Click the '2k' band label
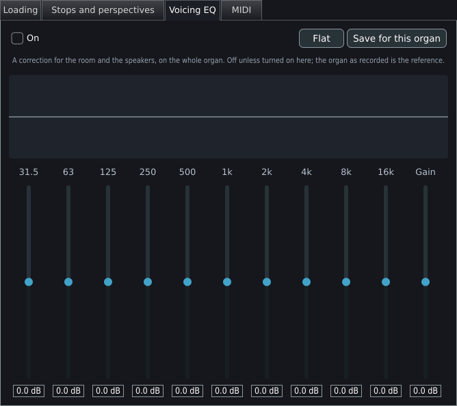457x406 pixels. (267, 172)
